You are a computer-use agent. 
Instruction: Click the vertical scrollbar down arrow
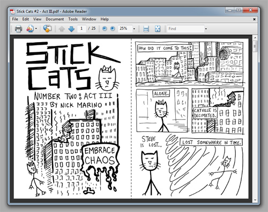[255, 200]
